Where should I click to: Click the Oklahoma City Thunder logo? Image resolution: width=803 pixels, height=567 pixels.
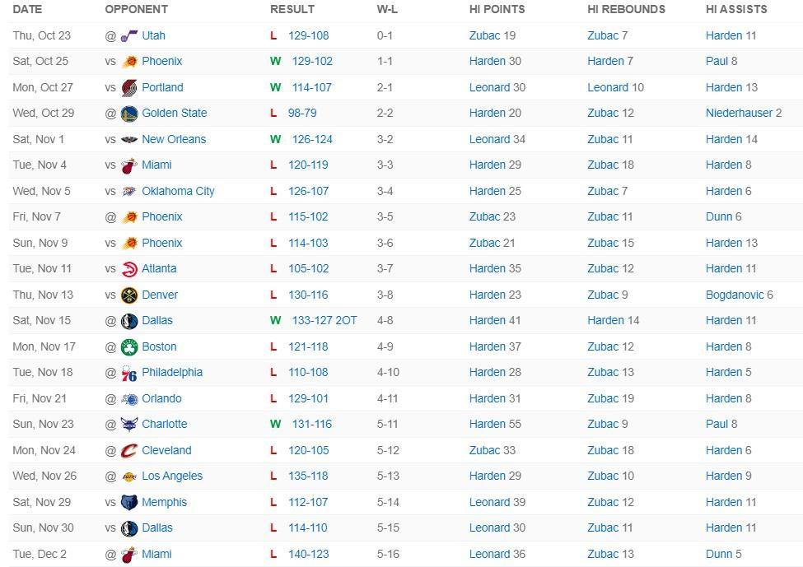129,191
